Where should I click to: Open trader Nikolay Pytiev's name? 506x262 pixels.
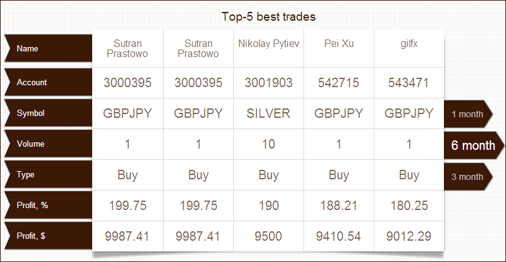[269, 43]
